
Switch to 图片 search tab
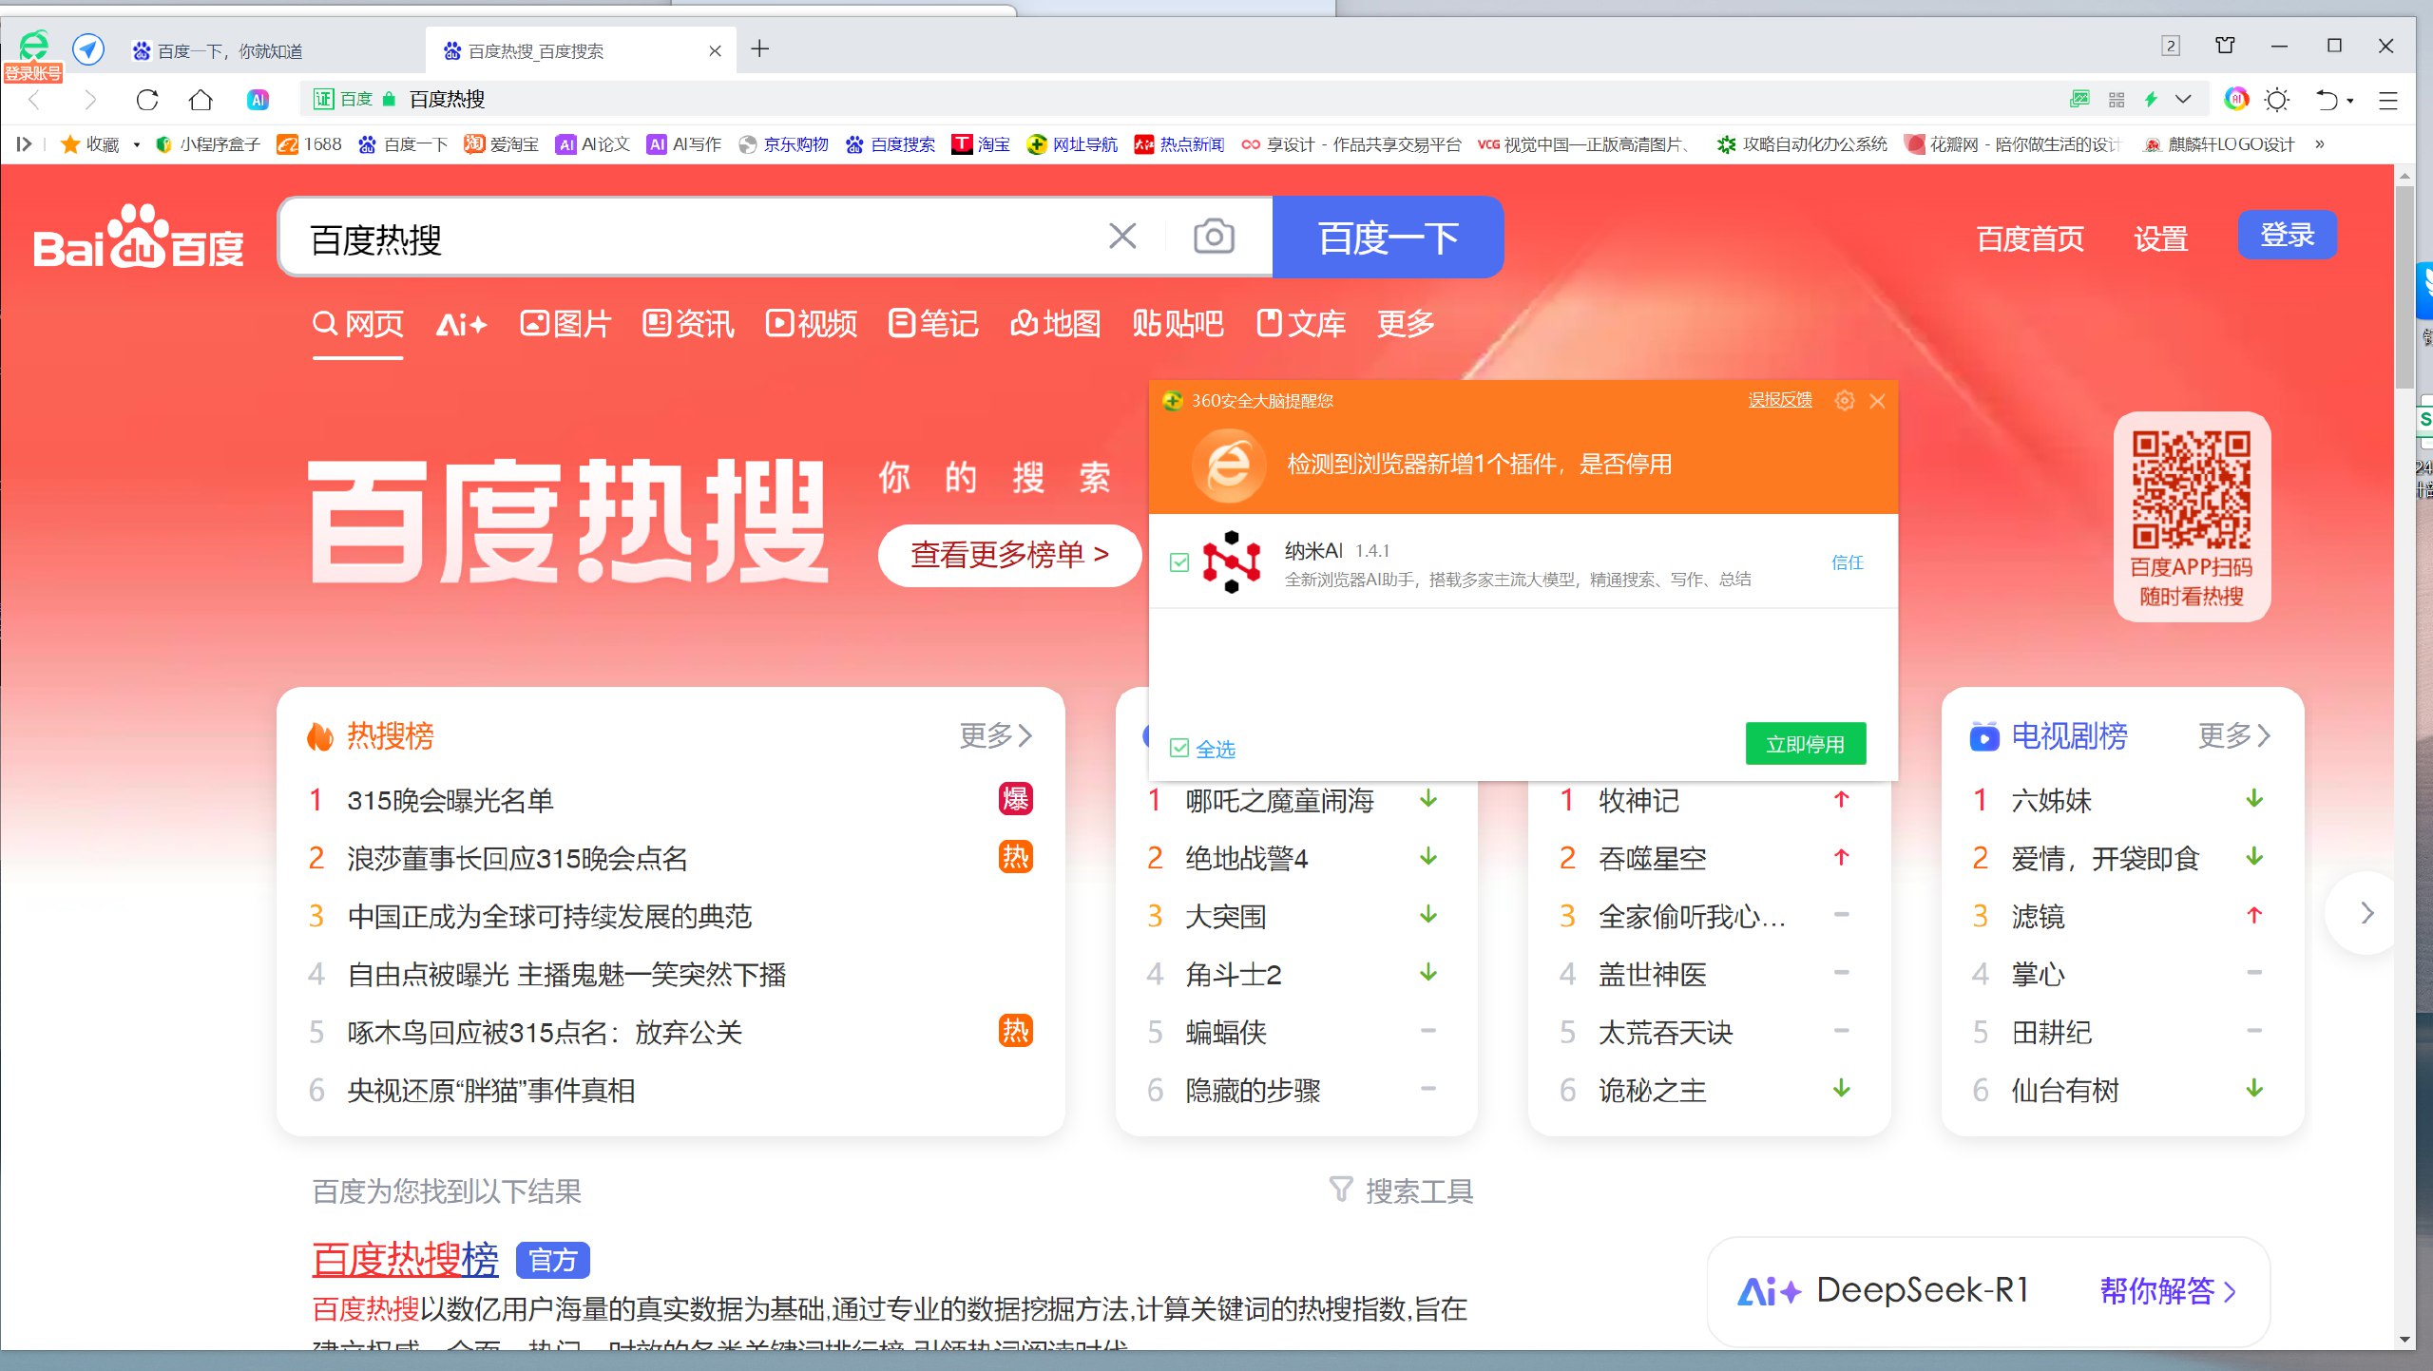coord(565,324)
